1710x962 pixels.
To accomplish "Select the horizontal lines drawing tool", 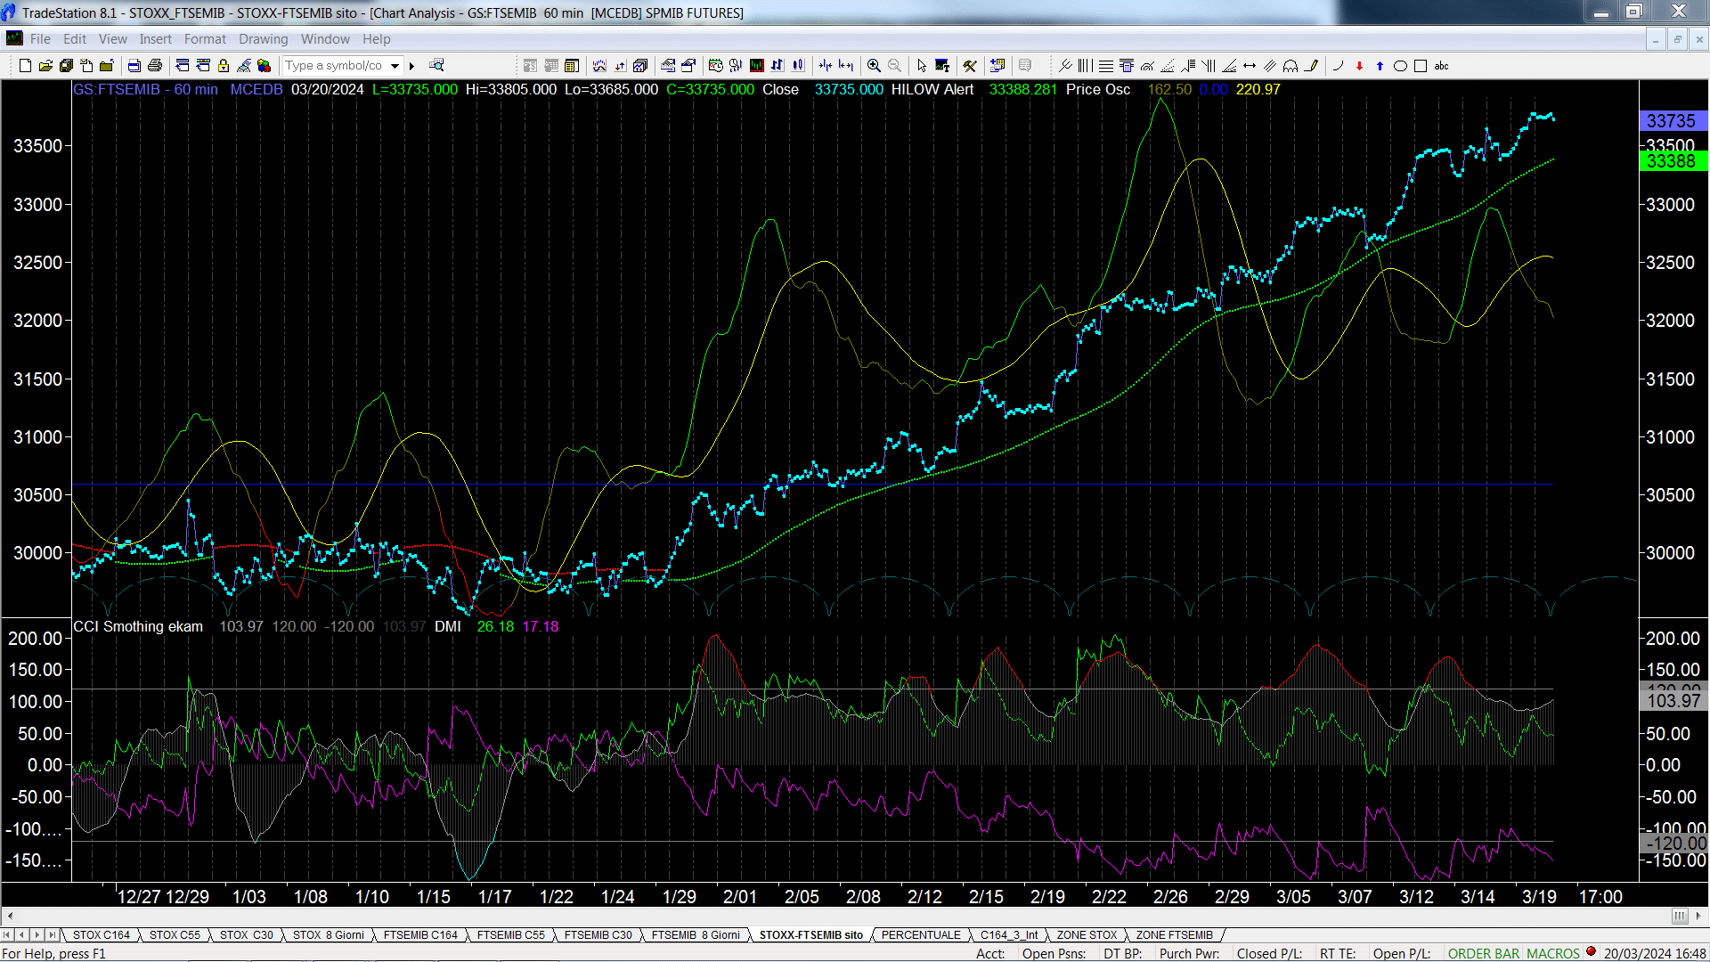I will pyautogui.click(x=1106, y=65).
